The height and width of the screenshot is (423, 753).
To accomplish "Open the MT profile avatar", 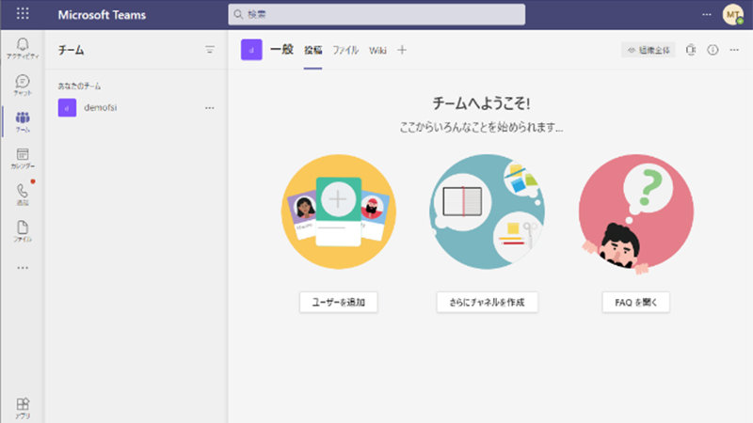I will click(x=733, y=14).
